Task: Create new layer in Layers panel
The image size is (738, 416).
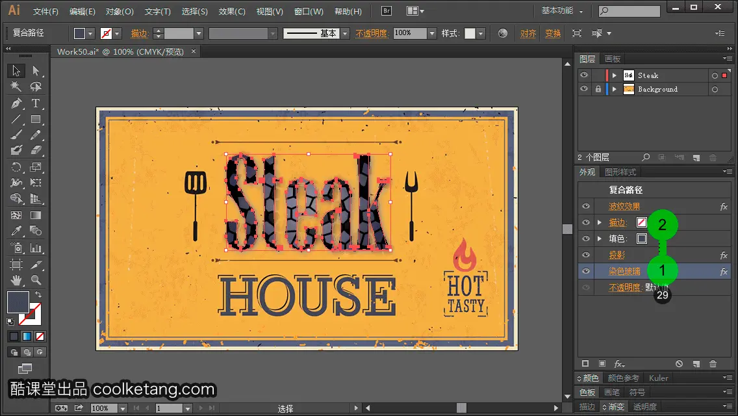Action: (x=696, y=157)
